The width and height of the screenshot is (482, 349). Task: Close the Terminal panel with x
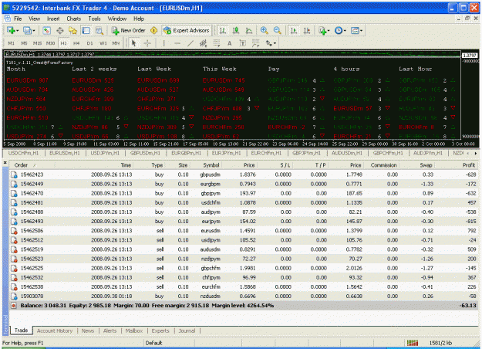pyautogui.click(x=5, y=162)
